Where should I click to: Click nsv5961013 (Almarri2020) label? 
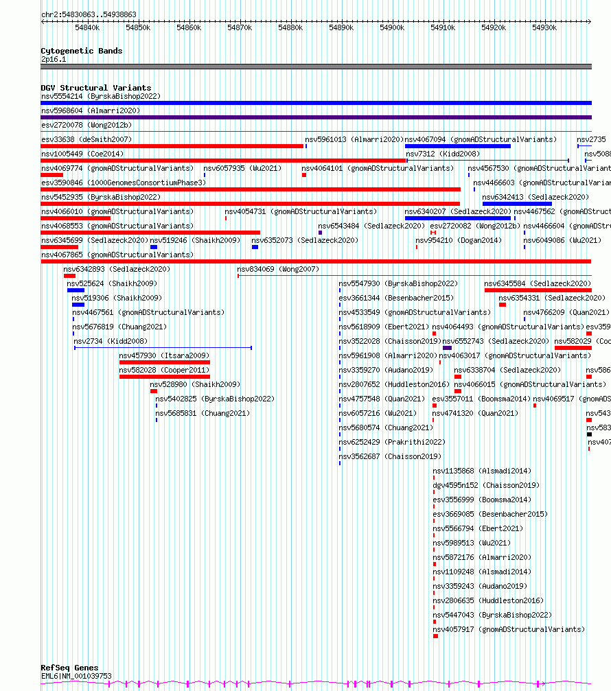point(354,139)
